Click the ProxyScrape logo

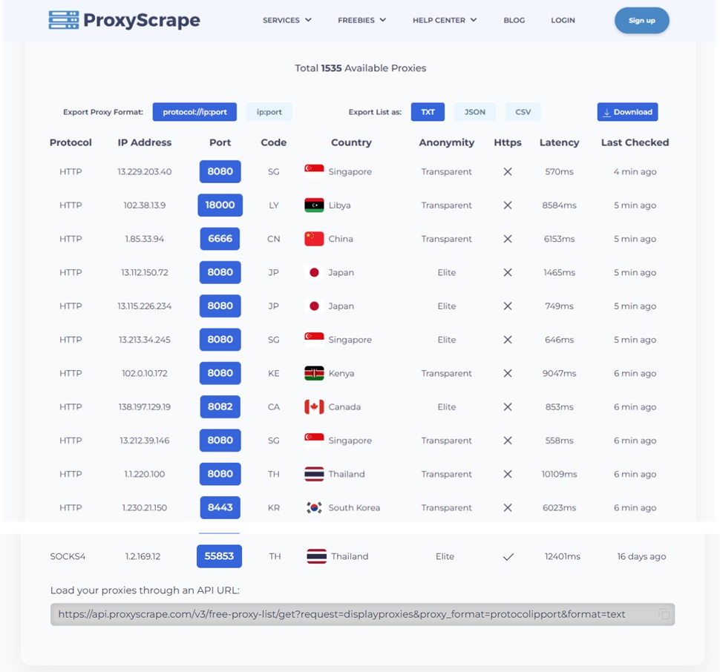[x=124, y=20]
